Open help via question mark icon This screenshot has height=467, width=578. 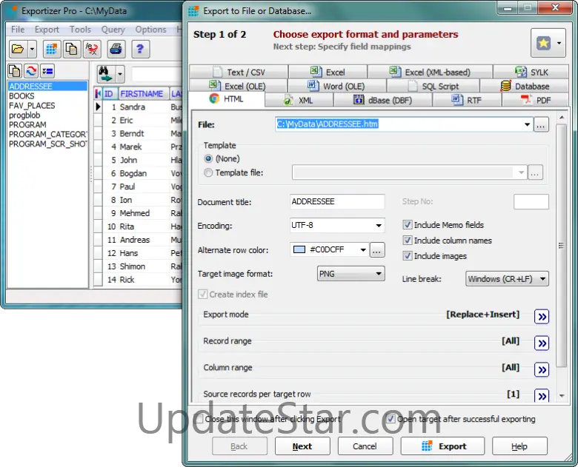tap(139, 50)
